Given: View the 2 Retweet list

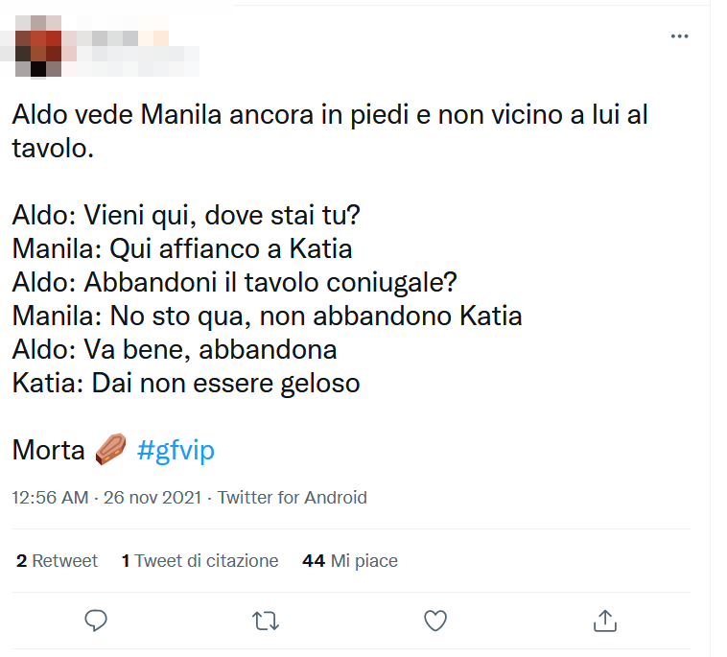Looking at the screenshot, I should pos(57,561).
